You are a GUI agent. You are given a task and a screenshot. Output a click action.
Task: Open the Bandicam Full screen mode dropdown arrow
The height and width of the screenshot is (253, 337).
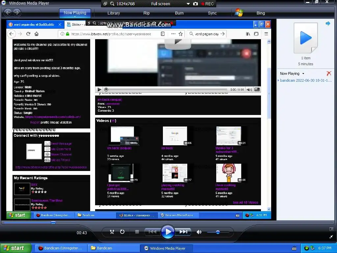pos(188,4)
